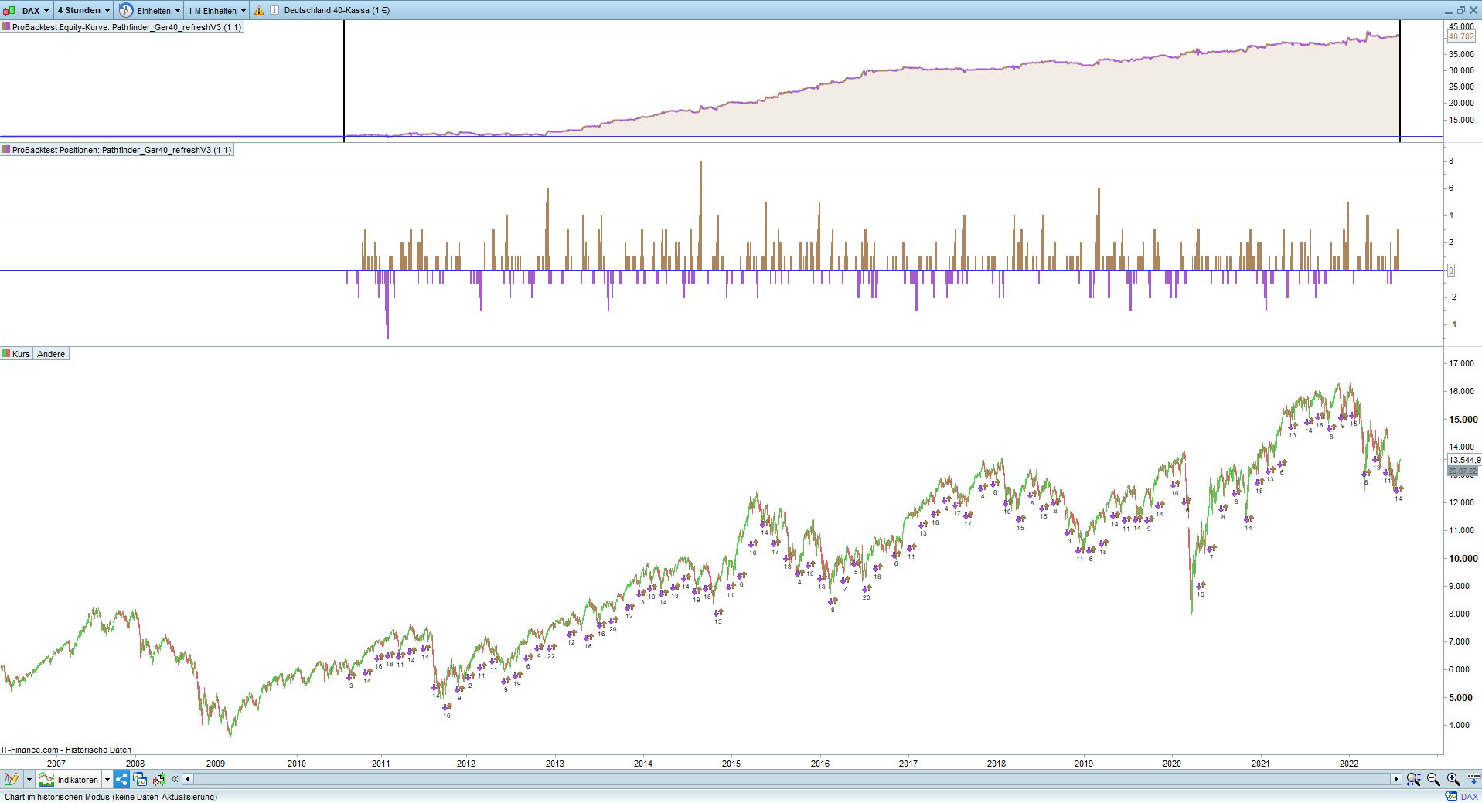Switch to the Andere tab

click(51, 354)
